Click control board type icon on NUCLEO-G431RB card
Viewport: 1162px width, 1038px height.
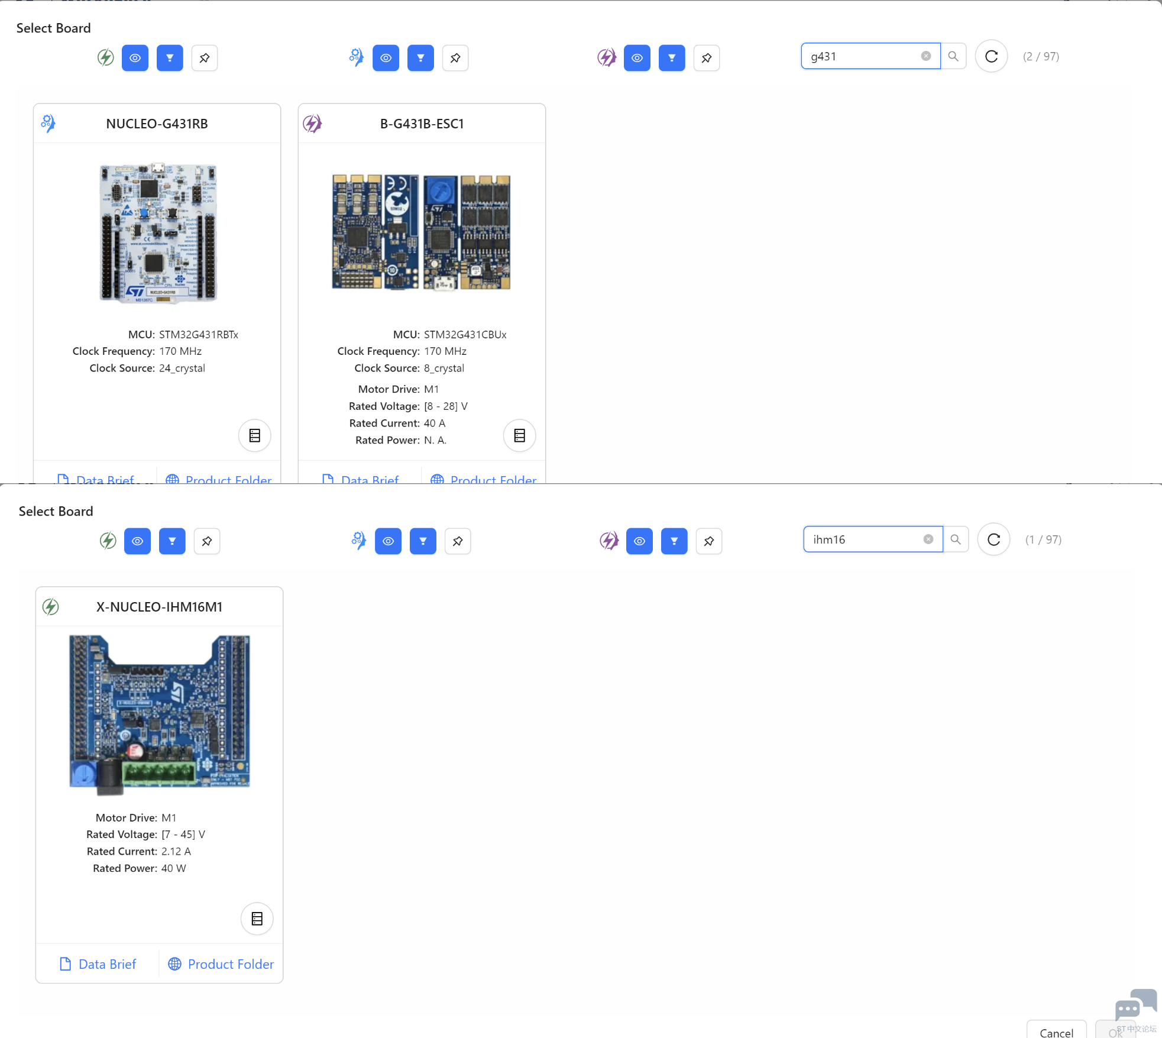pos(48,123)
